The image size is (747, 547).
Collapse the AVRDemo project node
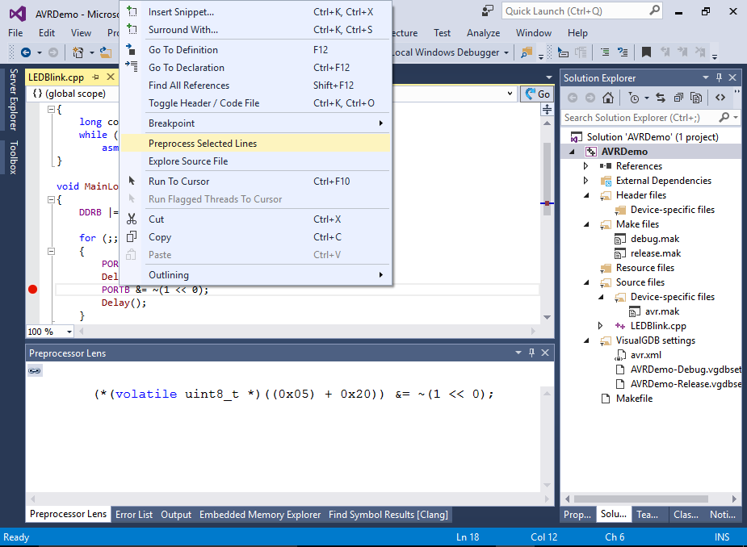tap(572, 152)
